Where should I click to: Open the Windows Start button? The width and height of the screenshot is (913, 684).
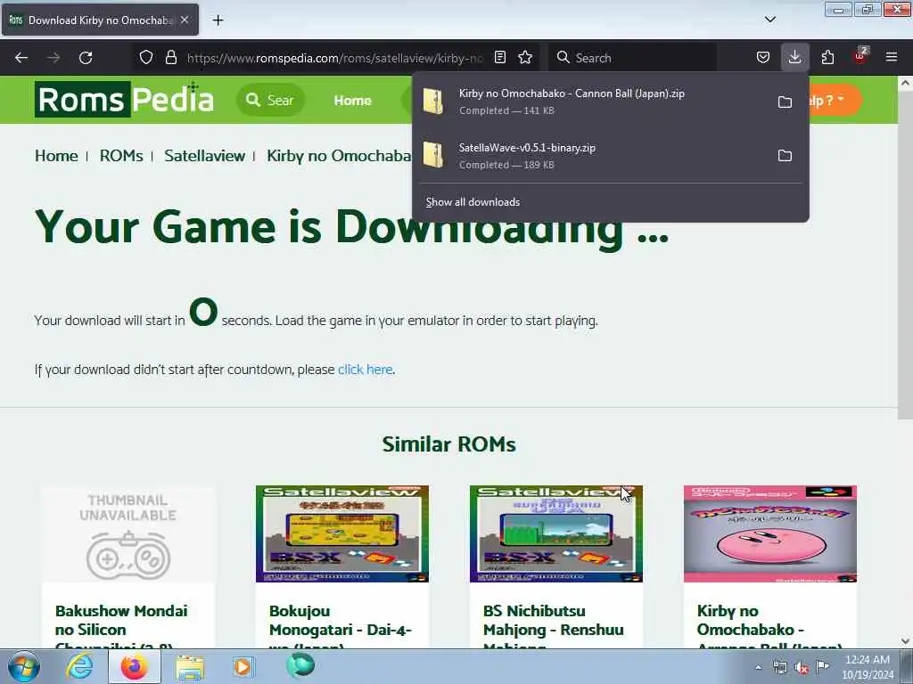[23, 666]
